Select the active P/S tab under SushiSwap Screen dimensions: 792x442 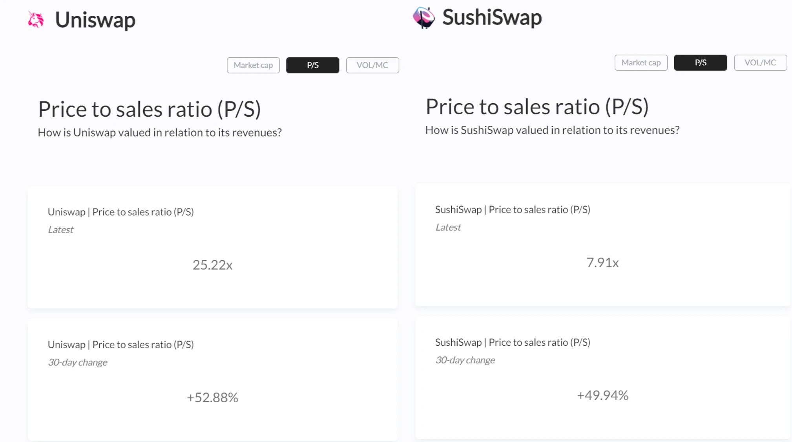pos(700,63)
